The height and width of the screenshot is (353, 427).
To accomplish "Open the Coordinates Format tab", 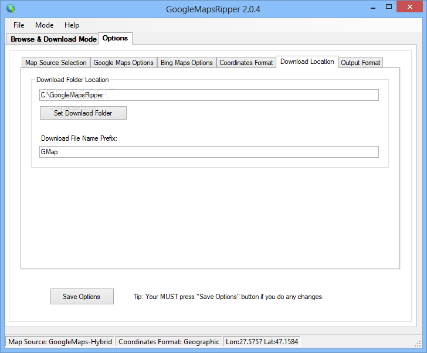I will [246, 63].
